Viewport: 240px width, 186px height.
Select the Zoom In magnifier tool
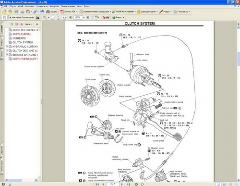point(45,17)
